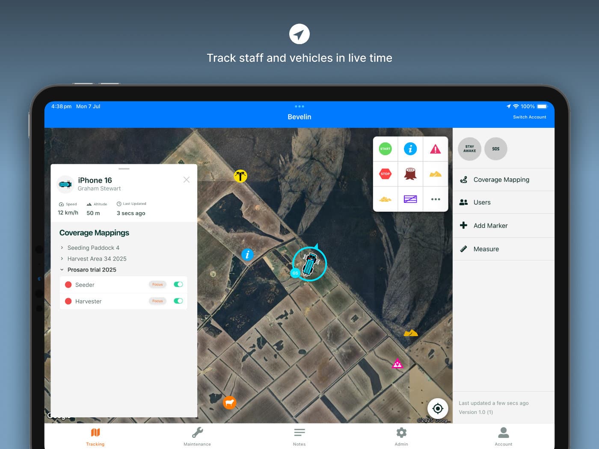Image resolution: width=599 pixels, height=449 pixels.
Task: Select the pink warning triangle marker
Action: (435, 149)
